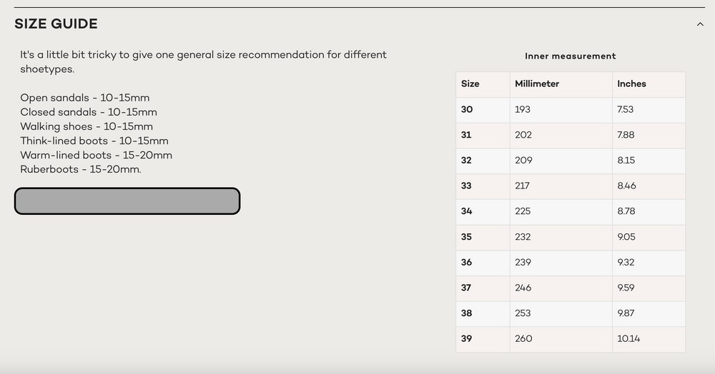Click the grey rounded button below the list
This screenshot has height=374, width=715.
coord(127,201)
